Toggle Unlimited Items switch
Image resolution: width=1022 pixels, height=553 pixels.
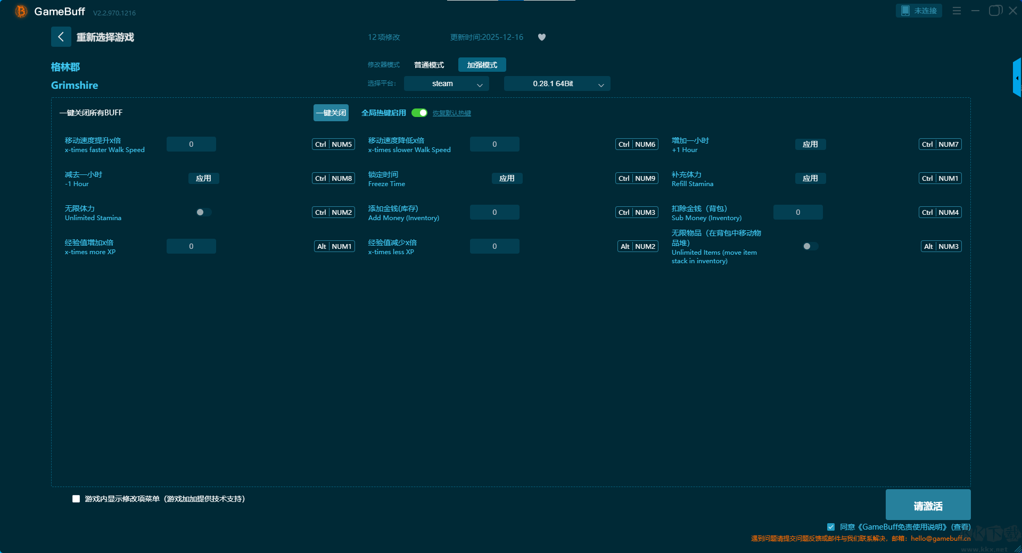[x=810, y=246]
